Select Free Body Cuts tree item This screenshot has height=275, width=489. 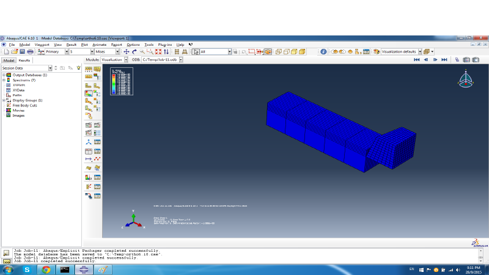24,105
